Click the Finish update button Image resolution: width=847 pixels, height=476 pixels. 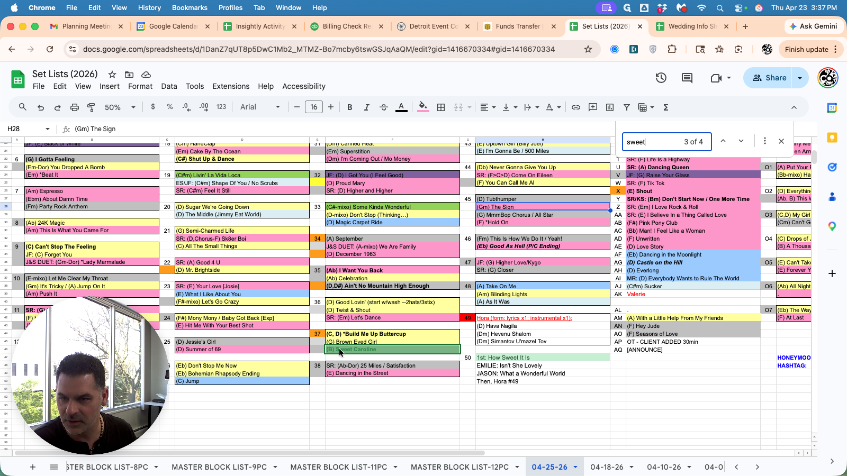click(x=806, y=49)
